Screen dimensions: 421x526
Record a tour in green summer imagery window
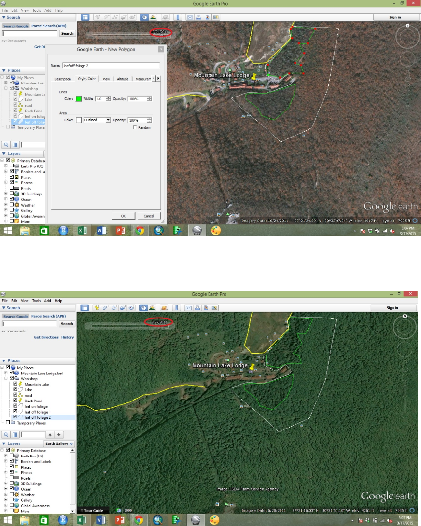[x=132, y=307]
